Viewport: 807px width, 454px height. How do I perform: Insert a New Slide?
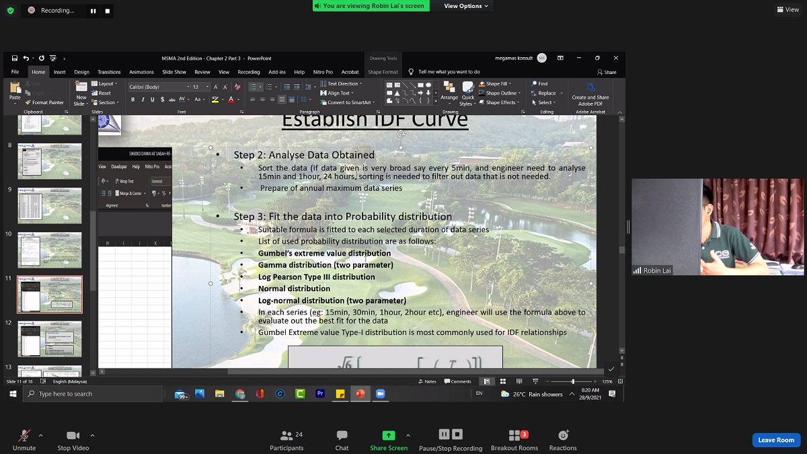point(81,93)
